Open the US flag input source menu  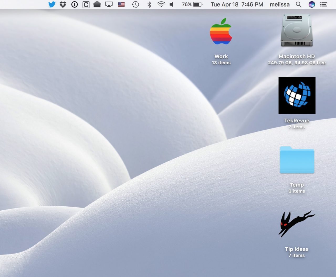pos(121,4)
